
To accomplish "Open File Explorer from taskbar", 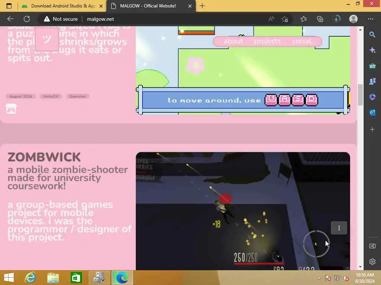I will 53,278.
